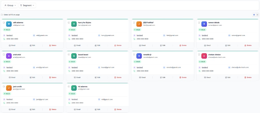Click the VALID badge on jack smith card

[7, 94]
